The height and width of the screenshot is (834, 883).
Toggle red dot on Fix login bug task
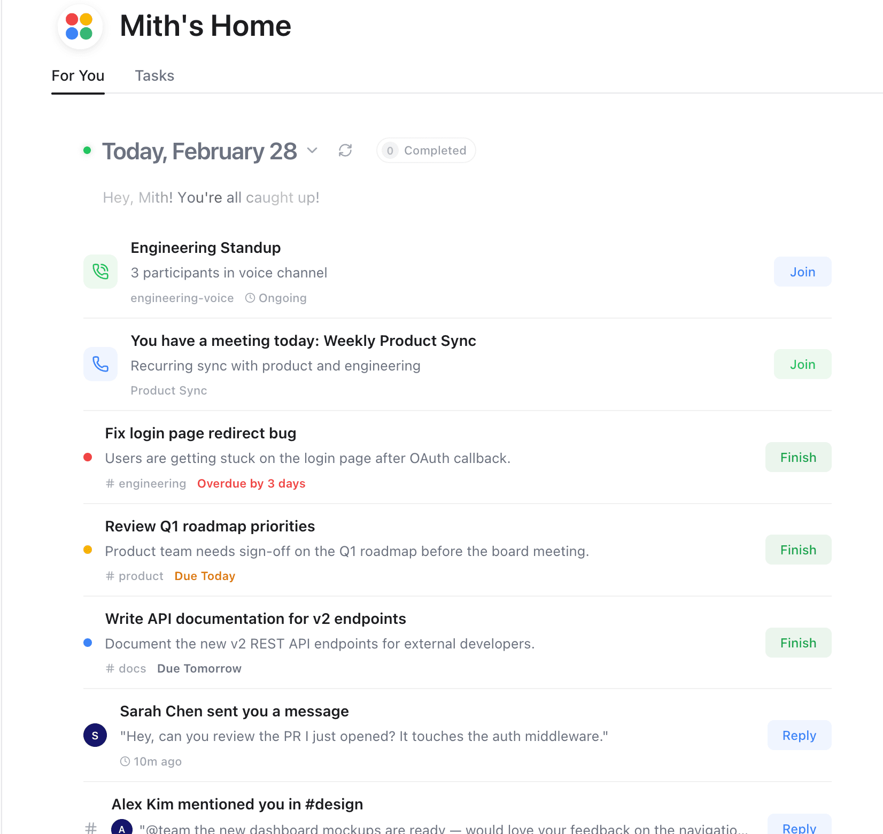pyautogui.click(x=88, y=457)
